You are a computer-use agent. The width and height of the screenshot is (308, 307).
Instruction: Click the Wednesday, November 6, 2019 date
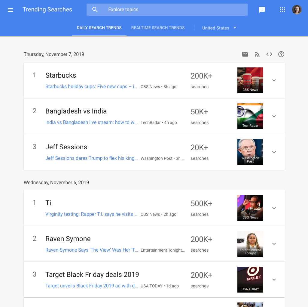click(56, 183)
